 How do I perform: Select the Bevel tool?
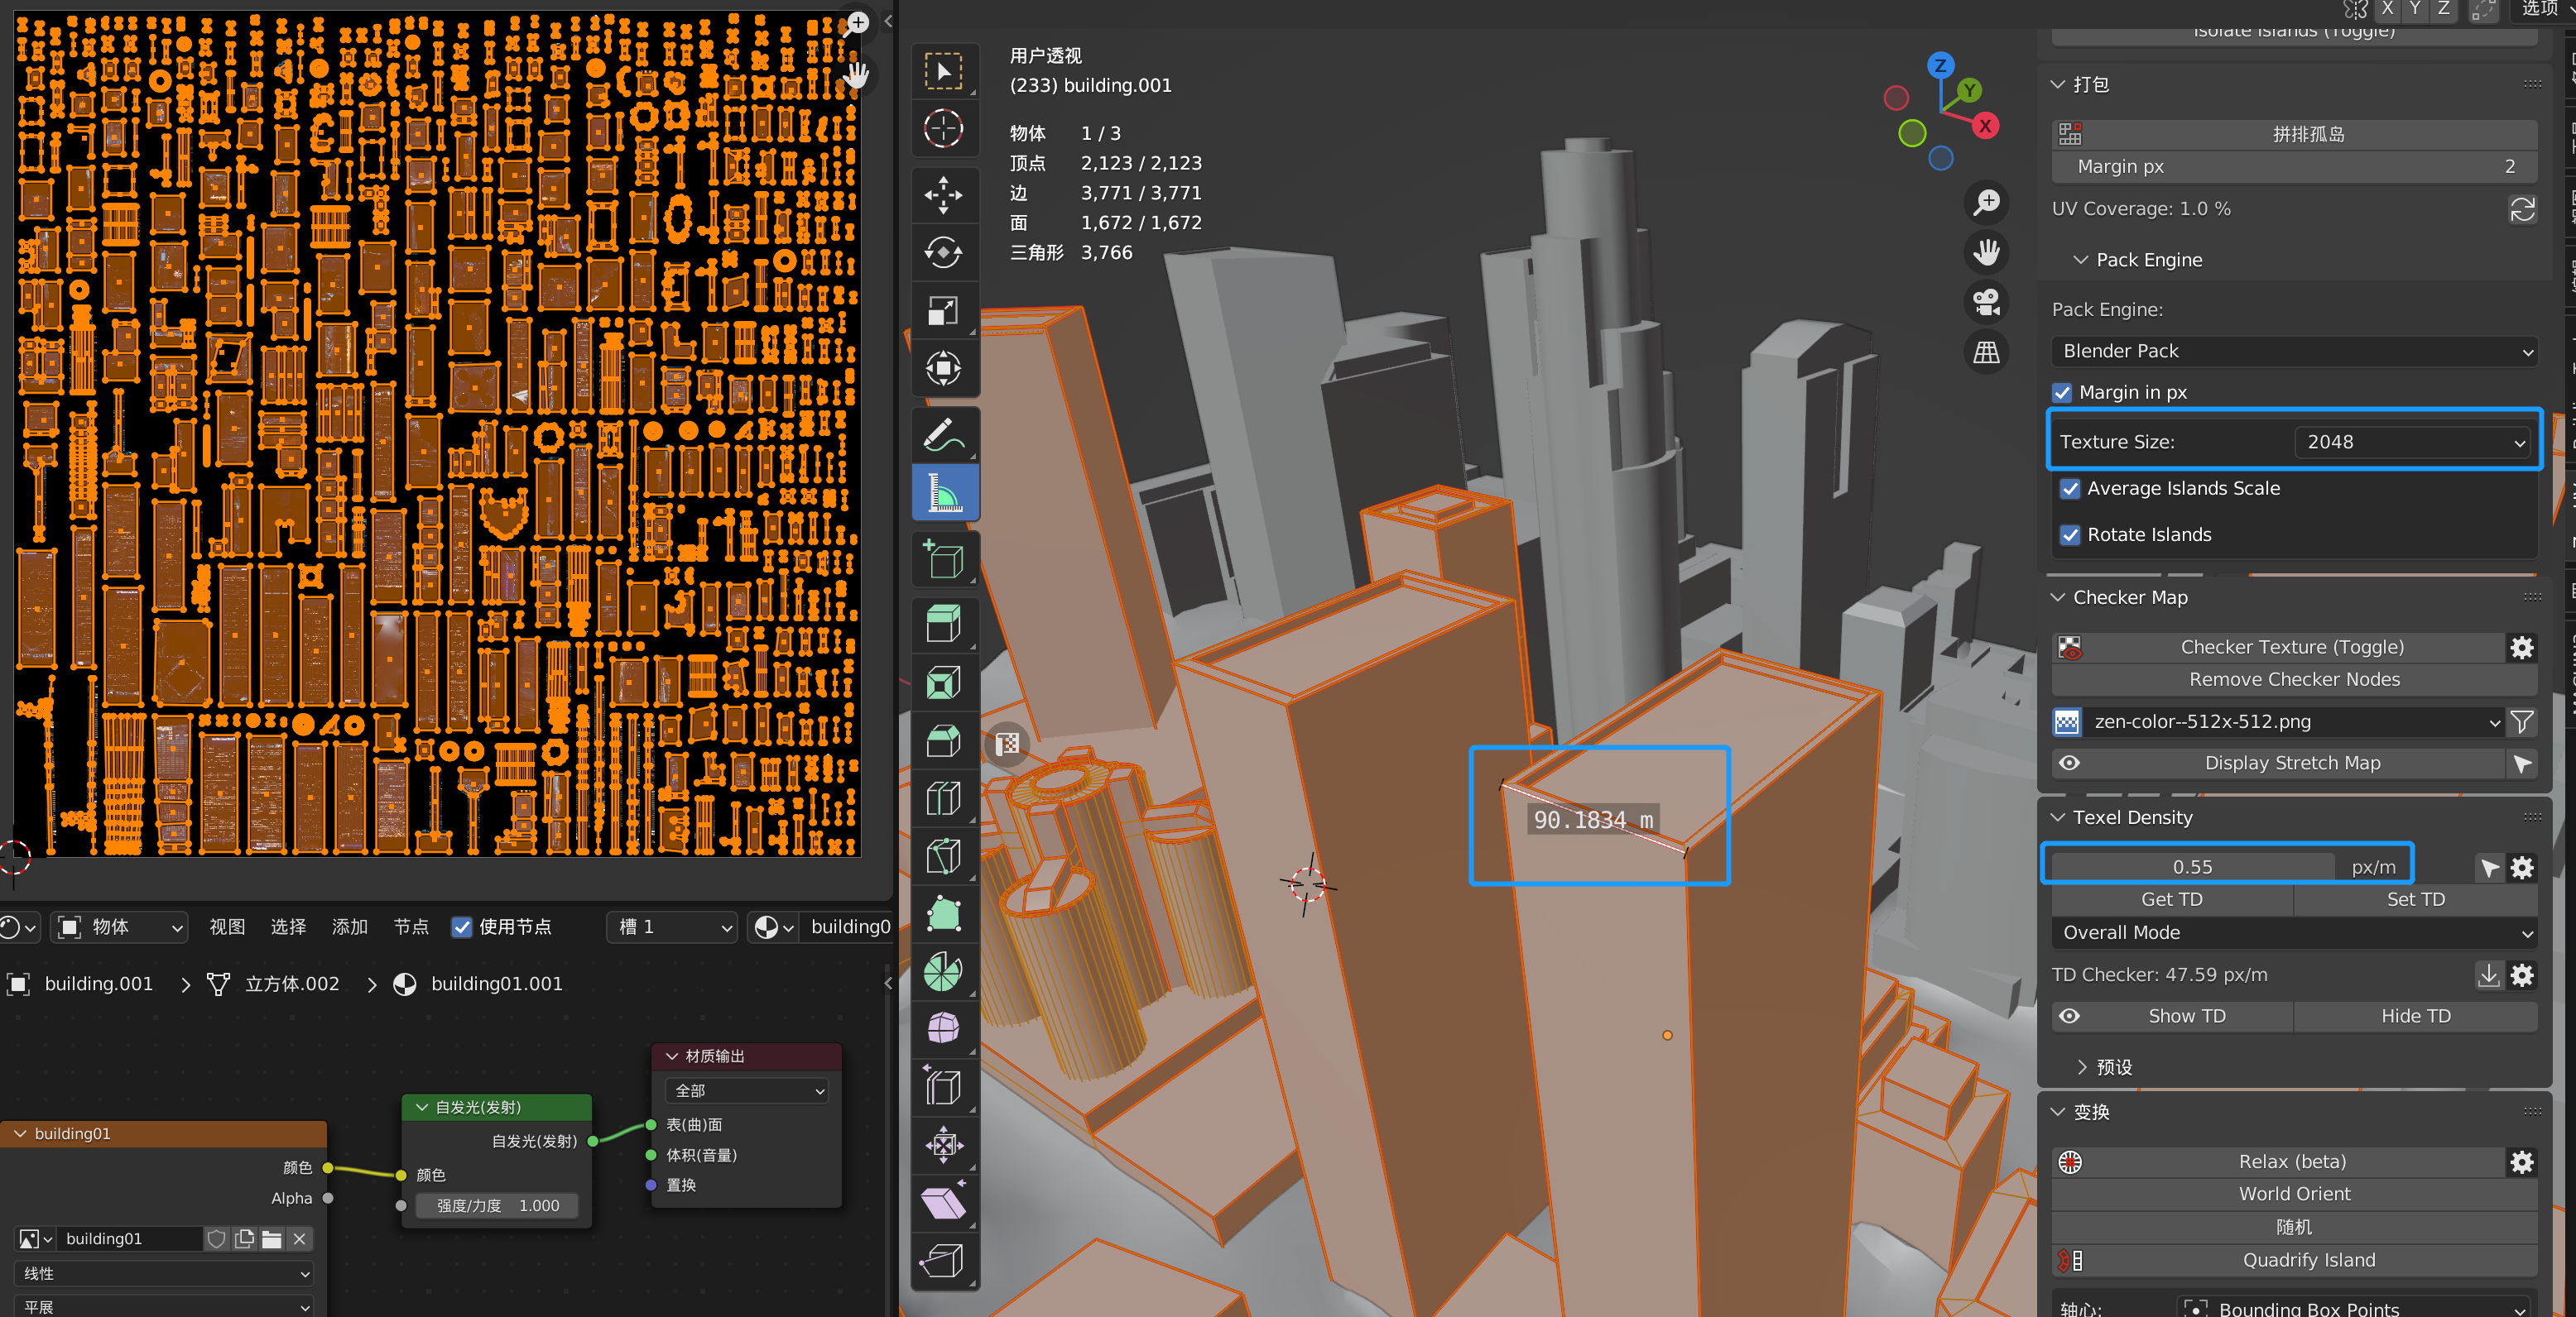tap(943, 740)
